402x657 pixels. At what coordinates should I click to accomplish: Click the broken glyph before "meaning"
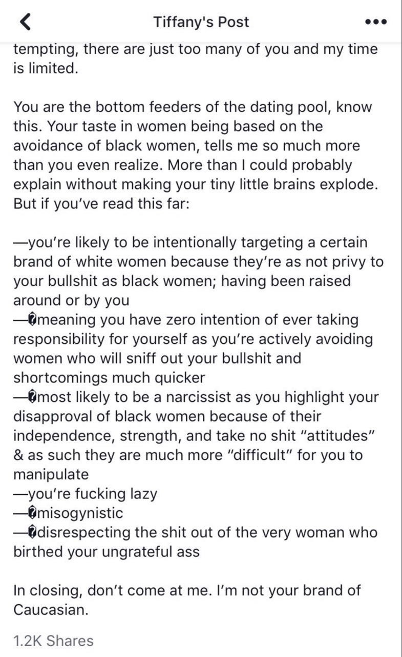33,320
